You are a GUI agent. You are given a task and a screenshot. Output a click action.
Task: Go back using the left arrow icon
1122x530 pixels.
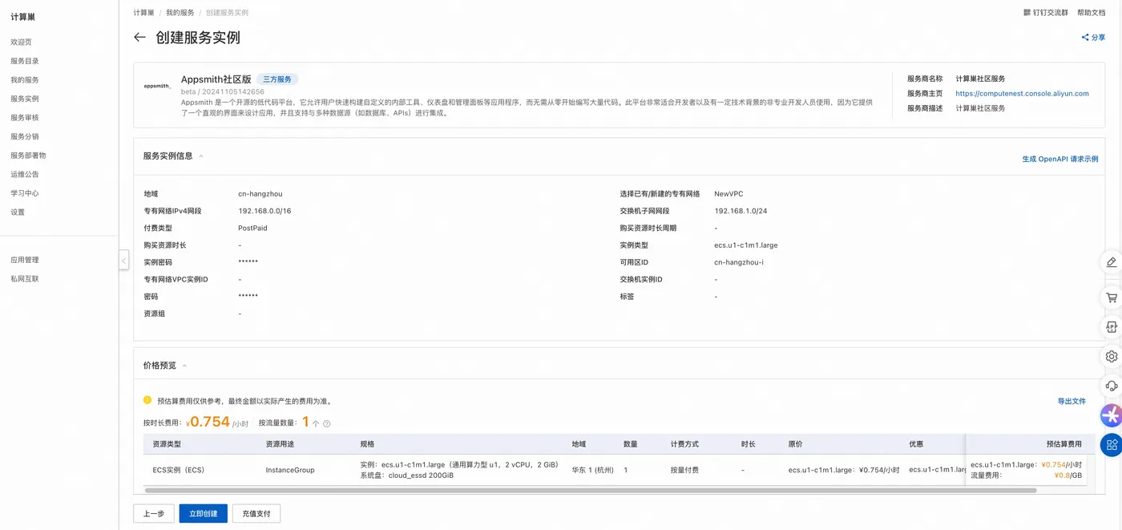pyautogui.click(x=139, y=38)
